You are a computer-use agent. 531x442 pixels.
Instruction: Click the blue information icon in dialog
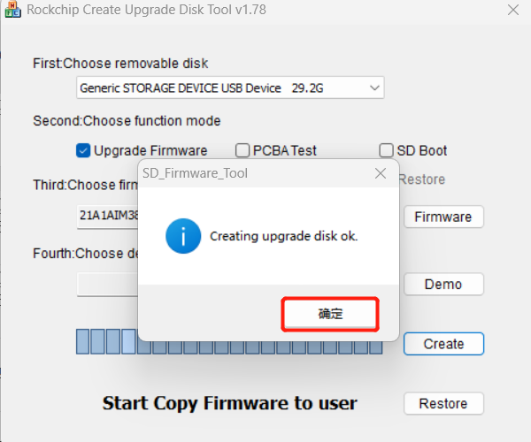click(183, 236)
